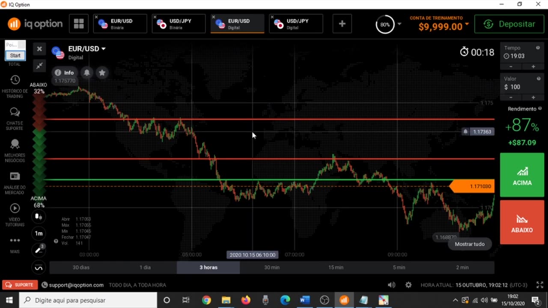Viewport: 548px width, 308px height.
Task: Open the indicators wave icon
Action: pyautogui.click(x=39, y=268)
